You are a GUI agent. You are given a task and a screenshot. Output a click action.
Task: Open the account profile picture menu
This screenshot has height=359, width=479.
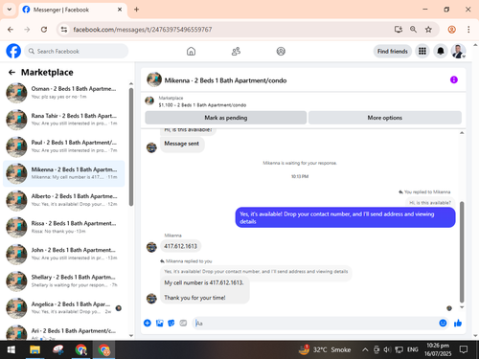click(458, 51)
